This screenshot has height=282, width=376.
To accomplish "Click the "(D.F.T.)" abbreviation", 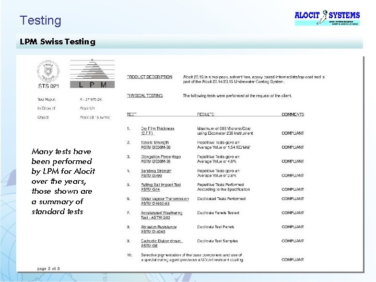I will pyautogui.click(x=147, y=133).
